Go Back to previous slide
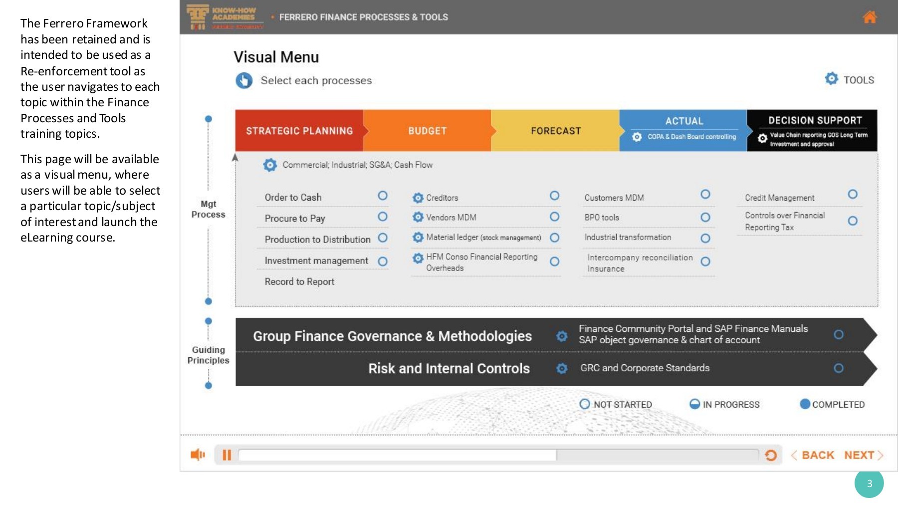Screen dimensions: 898x505 point(813,455)
